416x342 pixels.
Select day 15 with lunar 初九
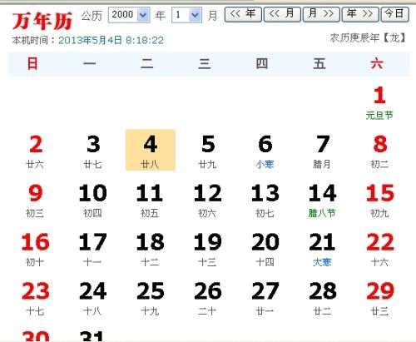pyautogui.click(x=379, y=201)
